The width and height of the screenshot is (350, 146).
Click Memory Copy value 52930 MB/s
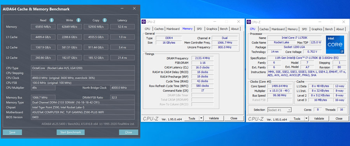pyautogui.click(x=96, y=27)
